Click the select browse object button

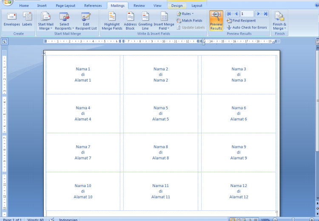tap(317, 208)
